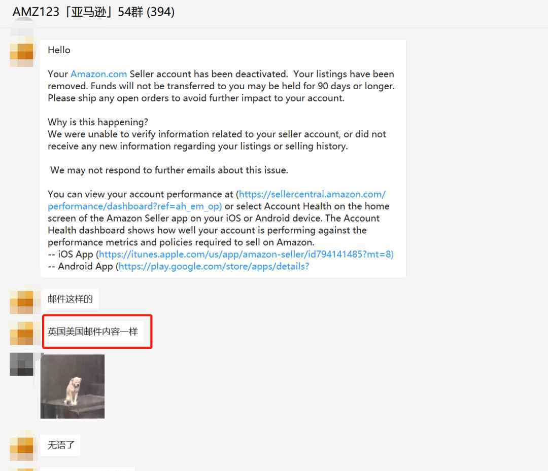Click the AMZ123 亚马逊 54群 chat title
The height and width of the screenshot is (471, 548).
(x=93, y=12)
